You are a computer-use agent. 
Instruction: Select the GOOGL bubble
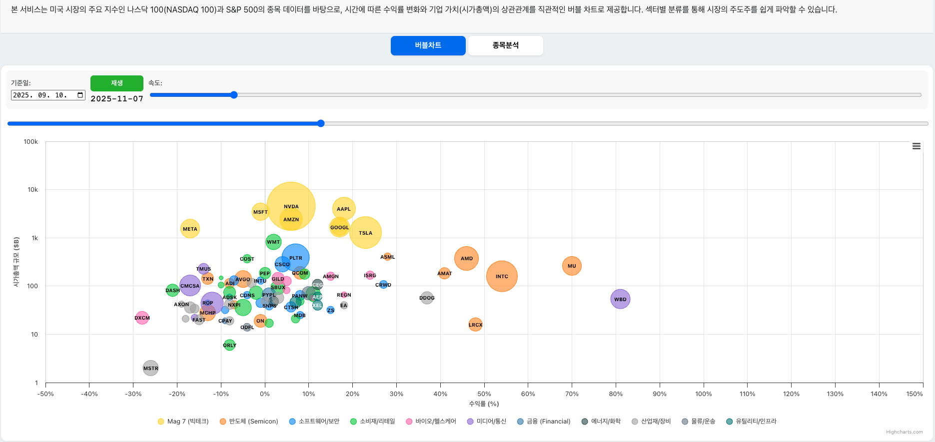coord(339,227)
